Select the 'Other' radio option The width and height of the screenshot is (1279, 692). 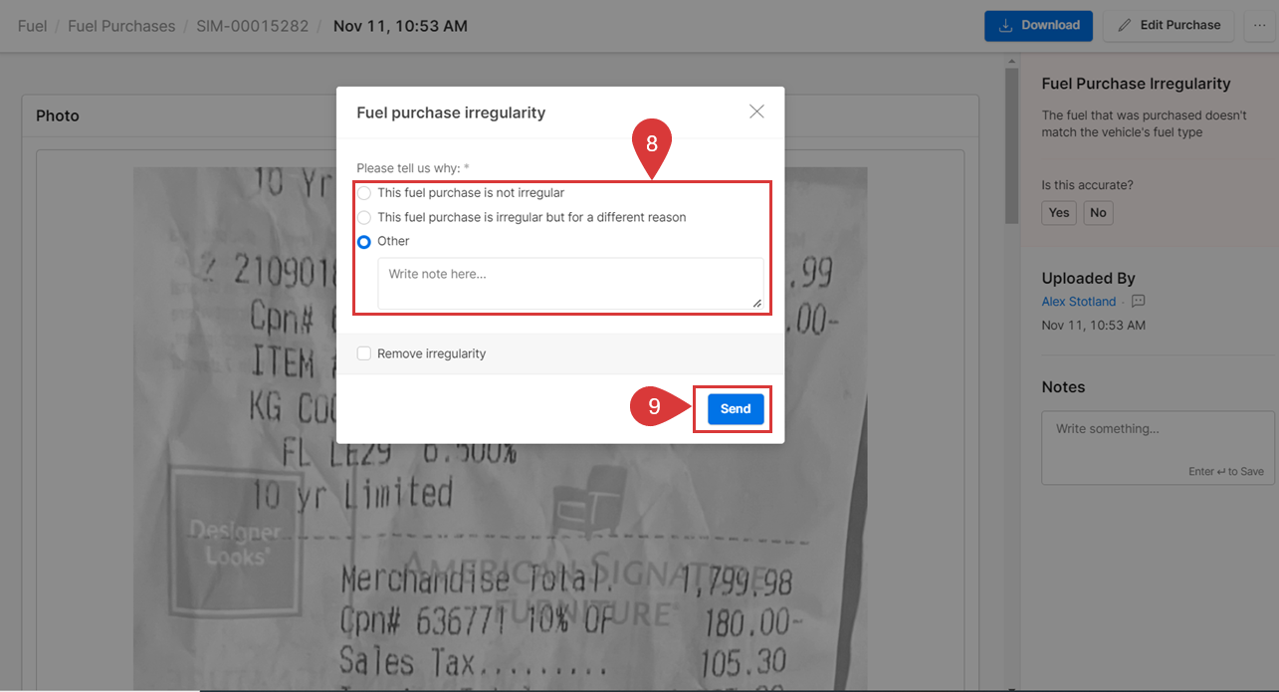coord(364,242)
